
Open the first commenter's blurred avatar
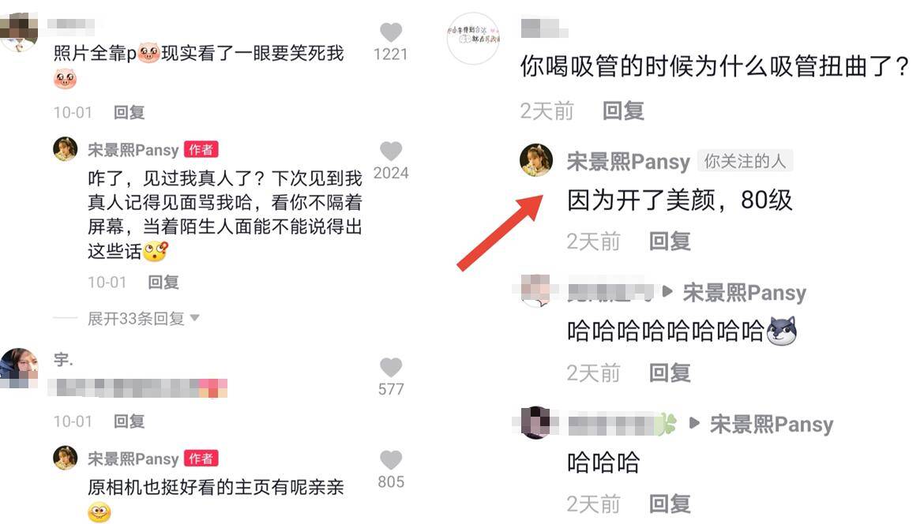17,32
